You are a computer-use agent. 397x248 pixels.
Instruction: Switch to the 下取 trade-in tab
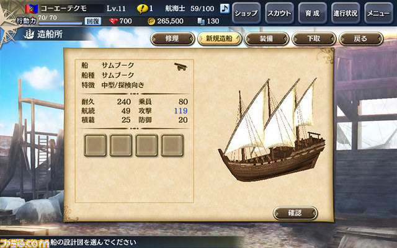click(x=314, y=38)
